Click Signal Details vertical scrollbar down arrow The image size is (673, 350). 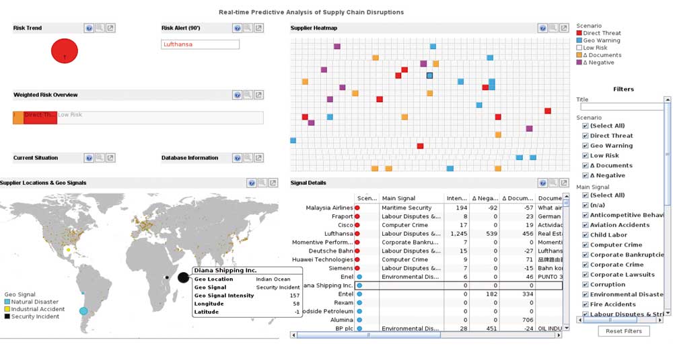(x=566, y=328)
